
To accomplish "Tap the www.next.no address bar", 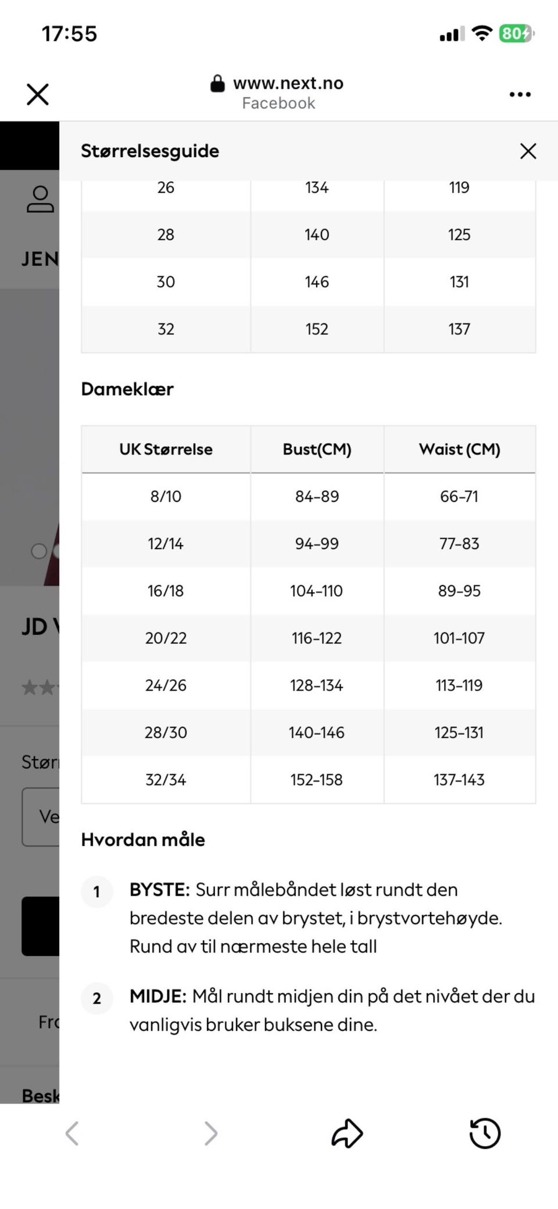I will [x=278, y=93].
